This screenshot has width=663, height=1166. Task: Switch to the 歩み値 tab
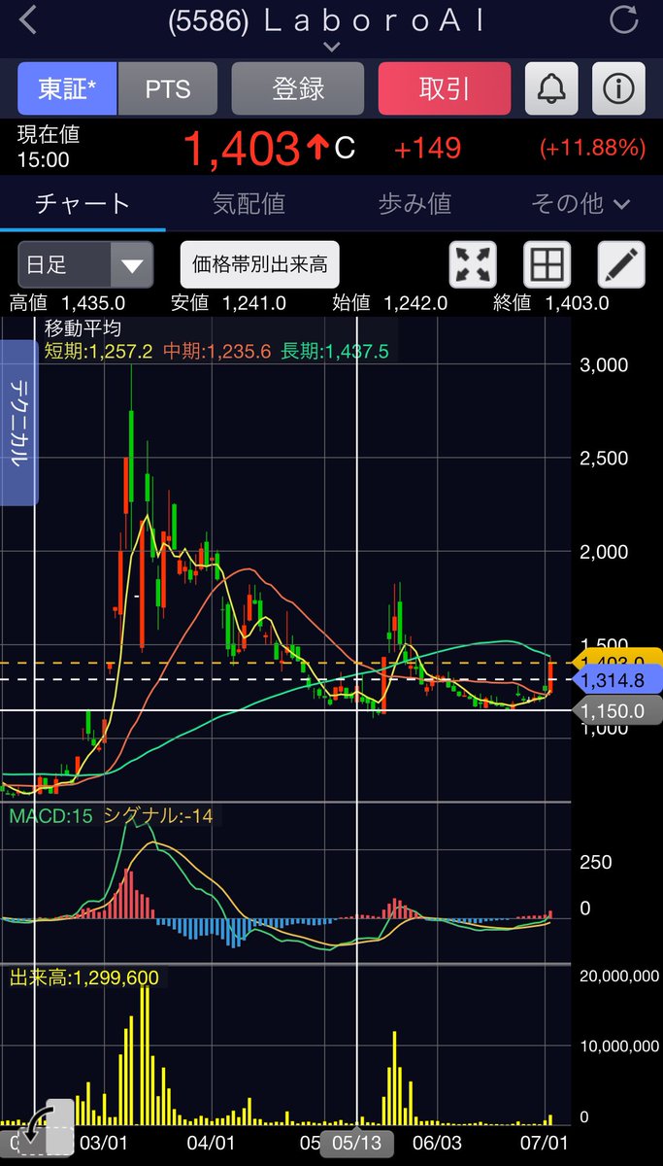[414, 204]
